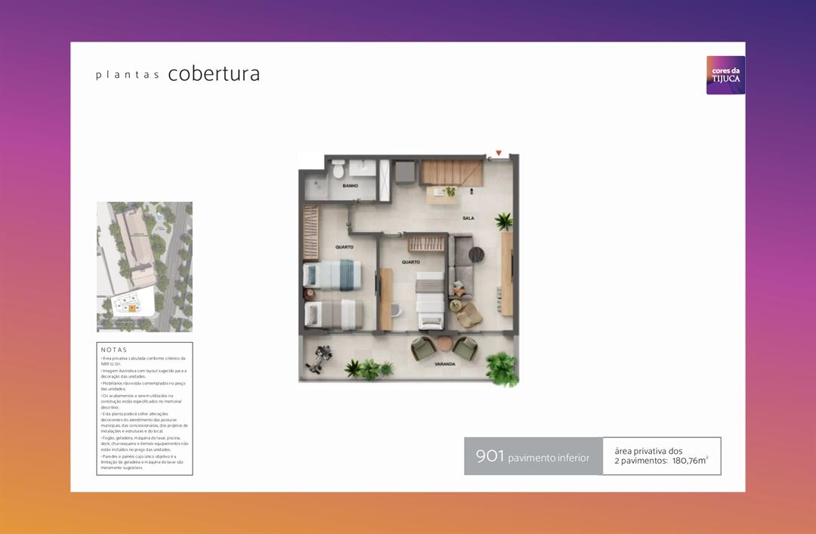Click the BANHO room label
Image resolution: width=816 pixels, height=534 pixels.
pyautogui.click(x=350, y=186)
